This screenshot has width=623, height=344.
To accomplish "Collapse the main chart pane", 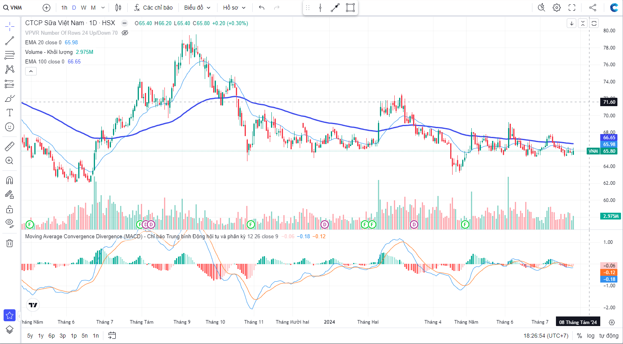I will point(583,23).
